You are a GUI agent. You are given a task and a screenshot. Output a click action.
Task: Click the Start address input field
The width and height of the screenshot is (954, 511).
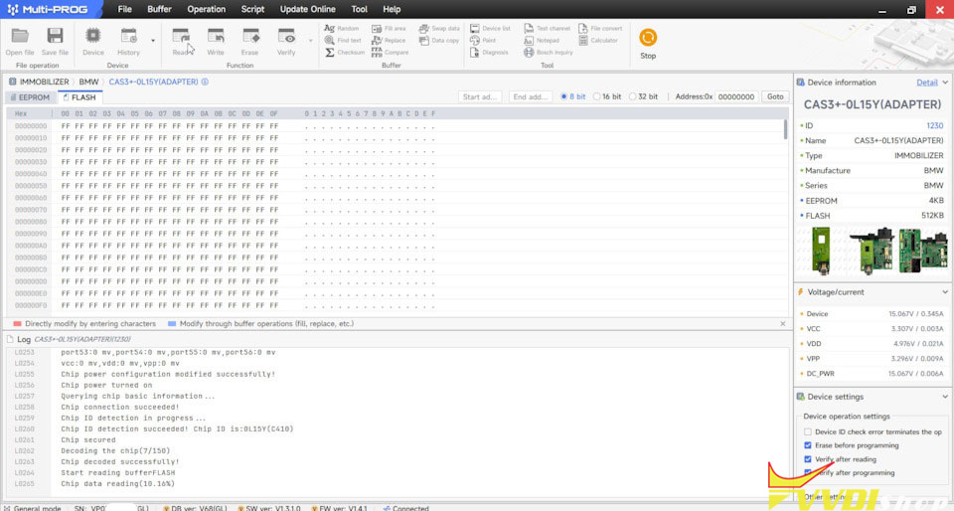[x=481, y=96]
